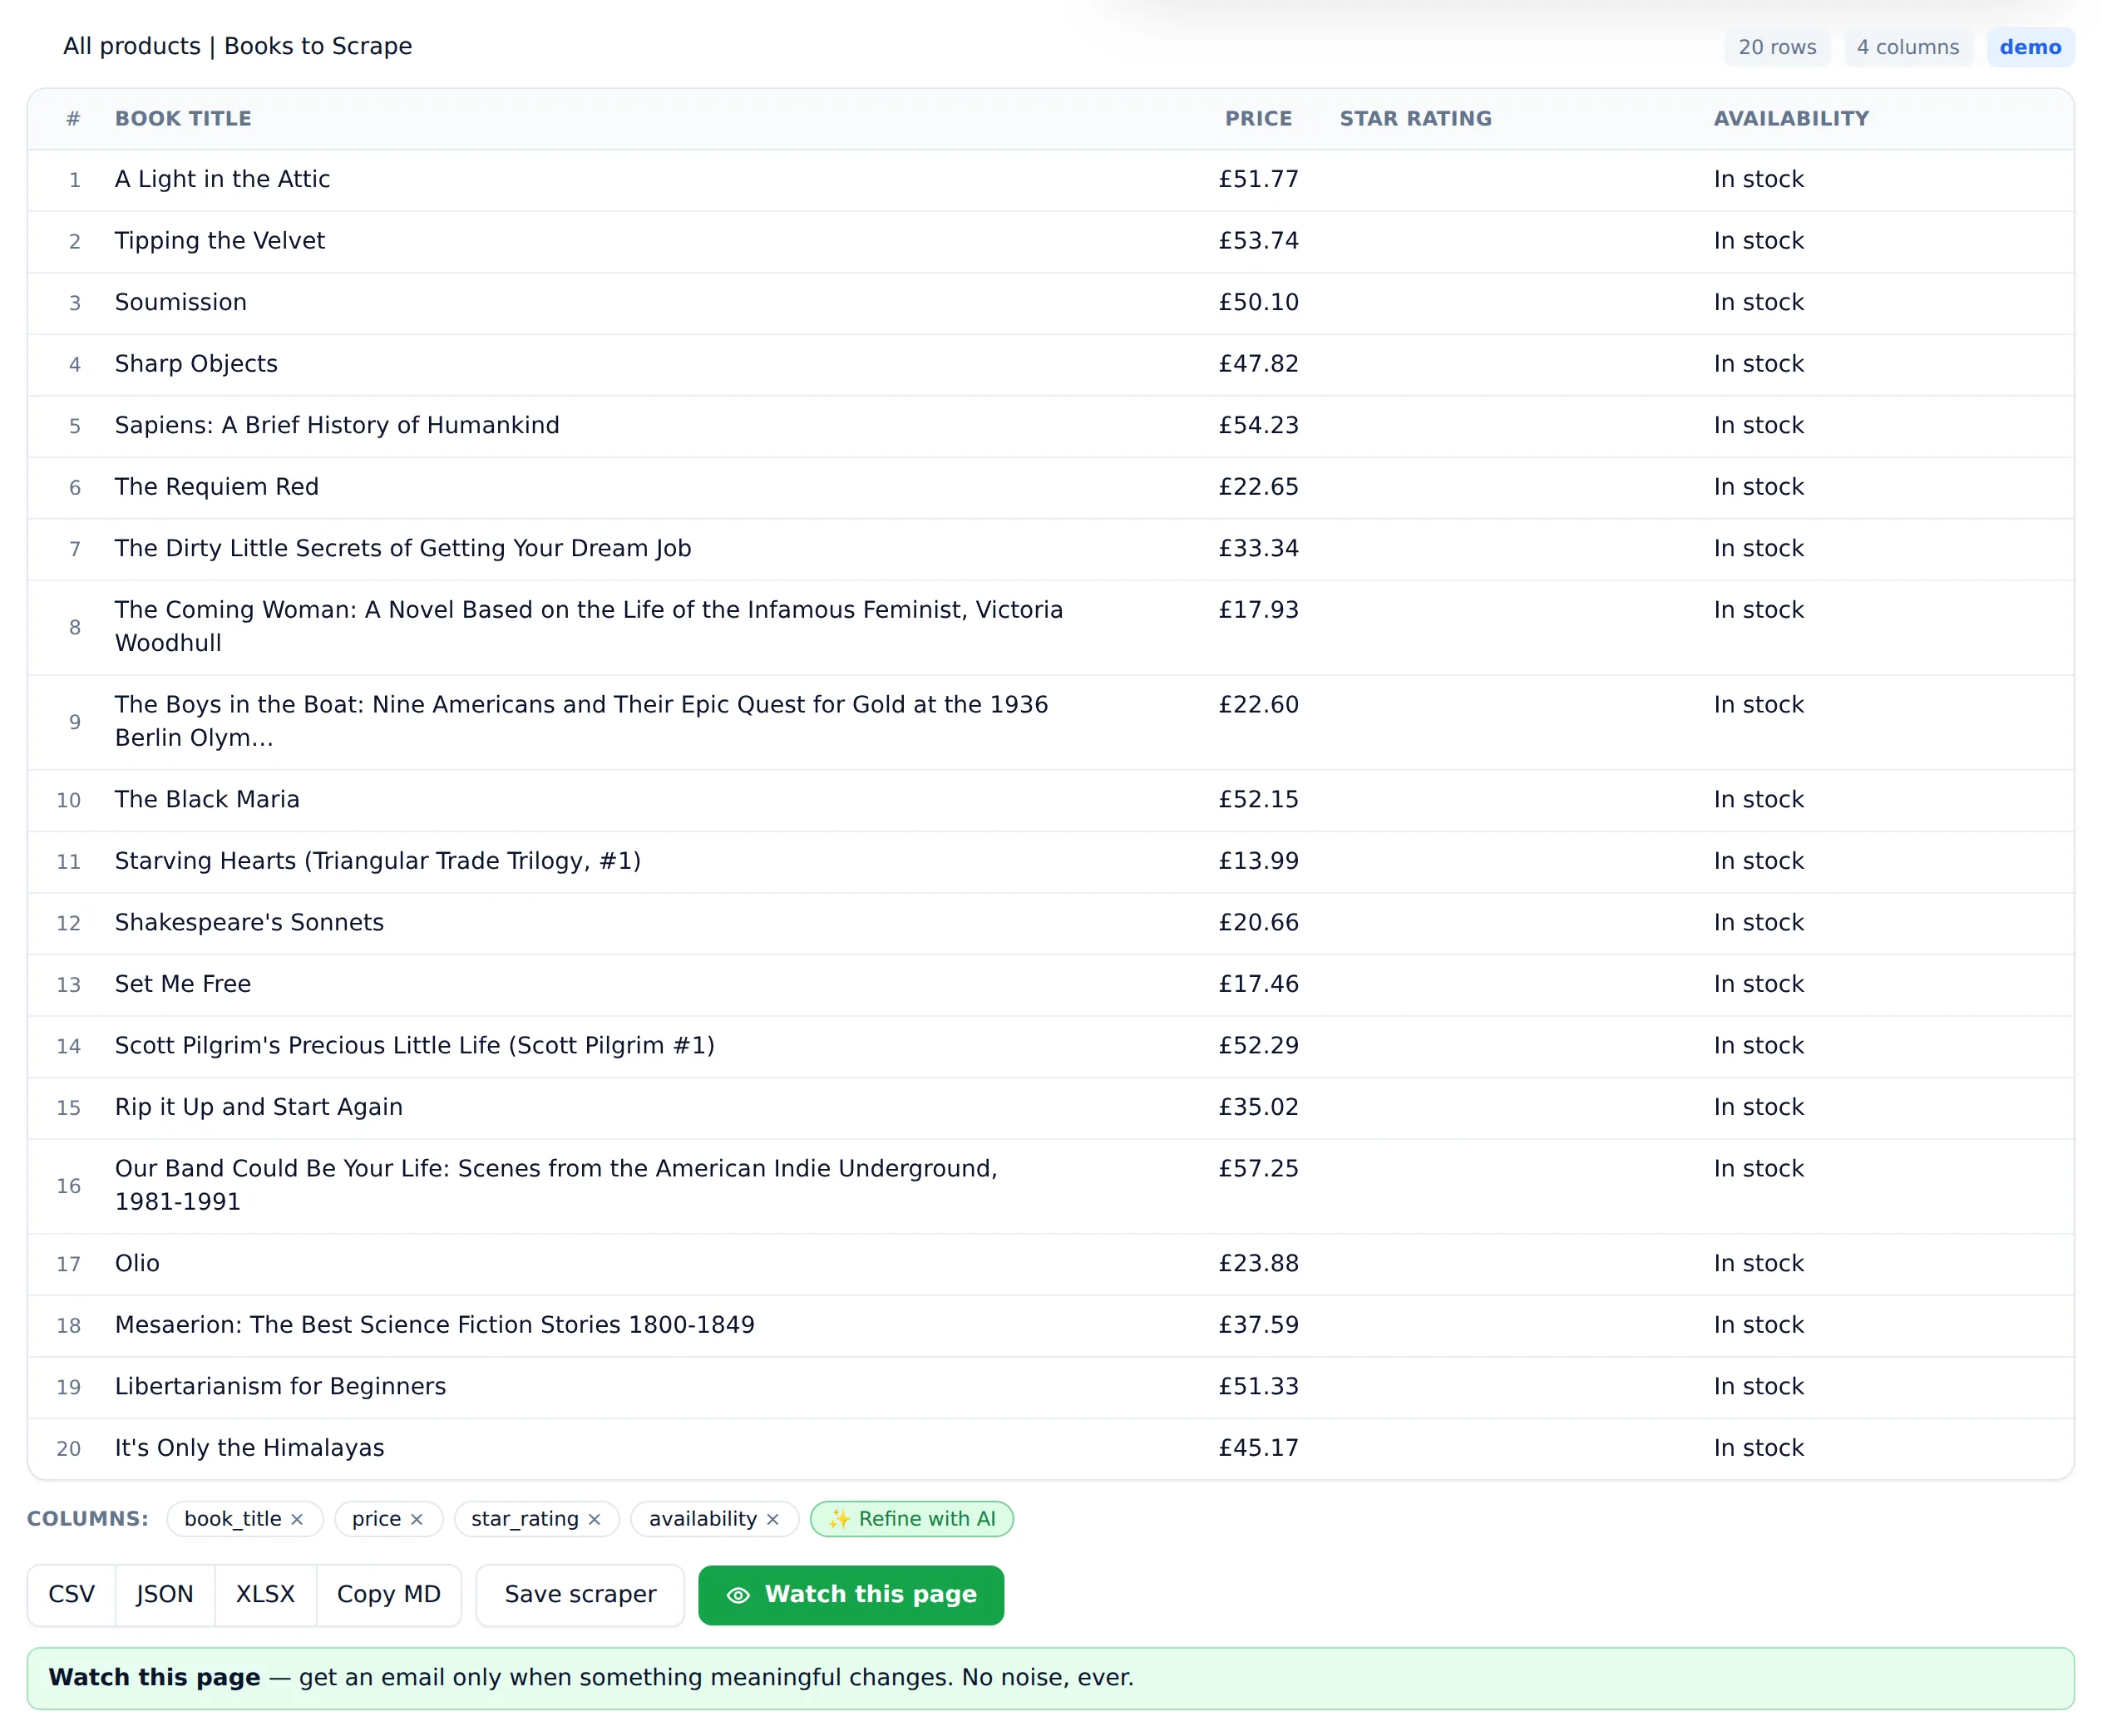Click the page title 'All products | Books to Scrape'
Image resolution: width=2102 pixels, height=1736 pixels.
[x=238, y=46]
